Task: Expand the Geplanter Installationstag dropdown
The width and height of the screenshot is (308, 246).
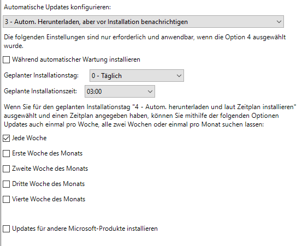Action: pos(137,75)
